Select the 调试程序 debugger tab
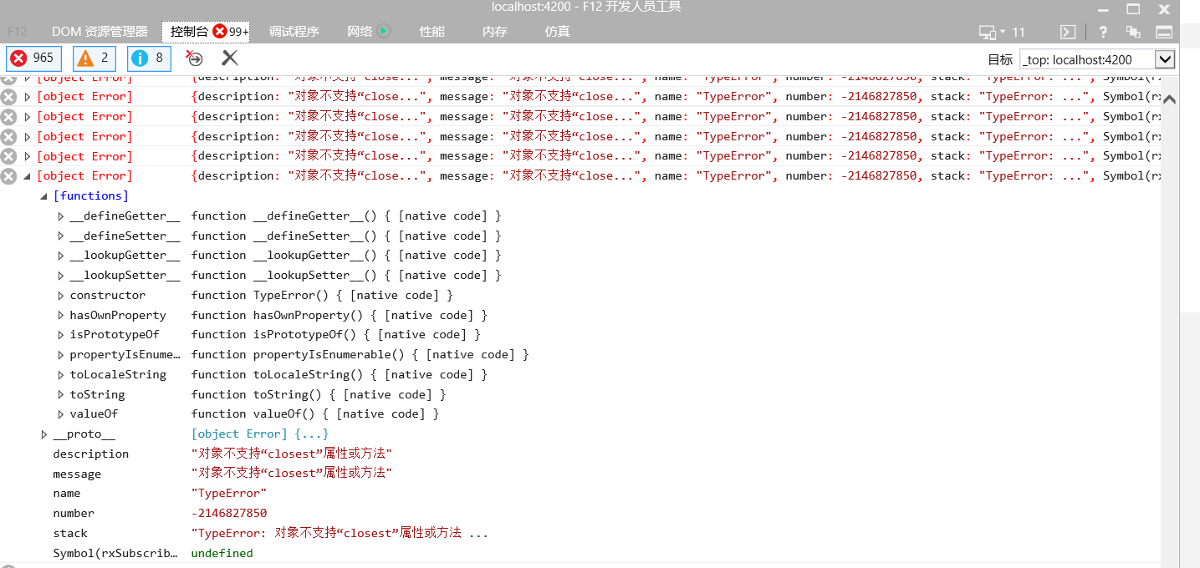The width and height of the screenshot is (1200, 568). tap(294, 31)
